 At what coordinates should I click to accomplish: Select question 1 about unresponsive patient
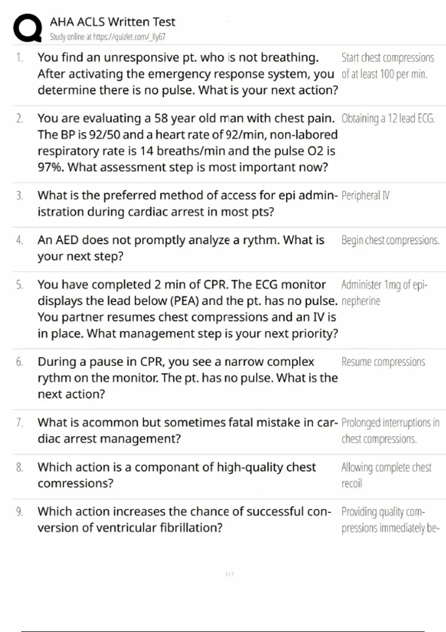pos(187,74)
